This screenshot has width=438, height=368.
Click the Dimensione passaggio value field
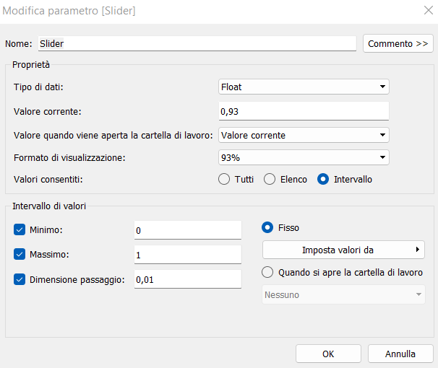(187, 279)
